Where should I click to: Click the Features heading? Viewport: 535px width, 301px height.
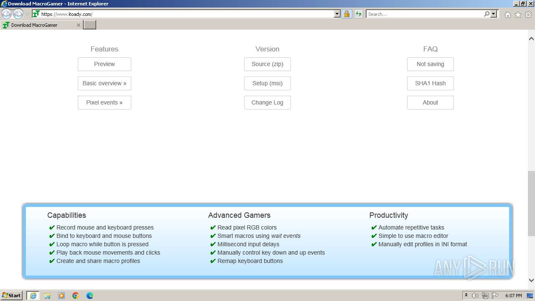click(104, 49)
